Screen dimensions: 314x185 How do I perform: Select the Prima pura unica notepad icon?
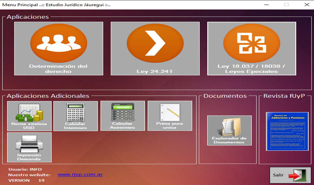(x=170, y=116)
